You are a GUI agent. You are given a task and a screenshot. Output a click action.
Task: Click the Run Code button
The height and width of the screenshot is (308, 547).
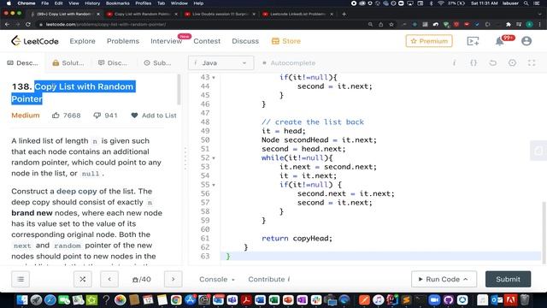point(444,279)
